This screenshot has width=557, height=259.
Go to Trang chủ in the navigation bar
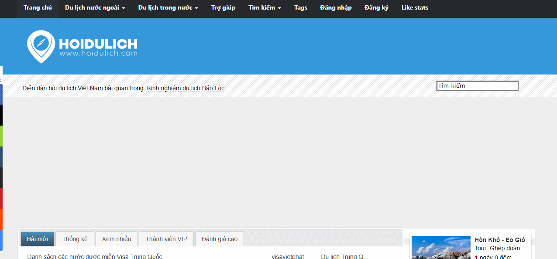point(38,8)
